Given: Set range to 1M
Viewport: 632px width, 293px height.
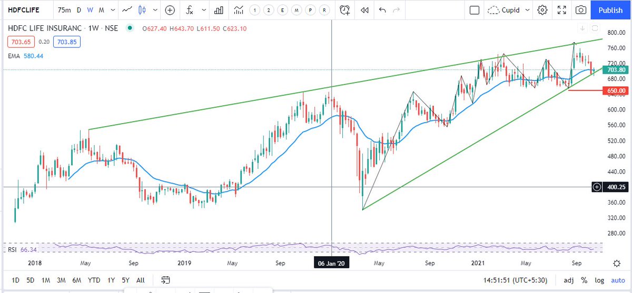Looking at the screenshot, I should [46, 280].
